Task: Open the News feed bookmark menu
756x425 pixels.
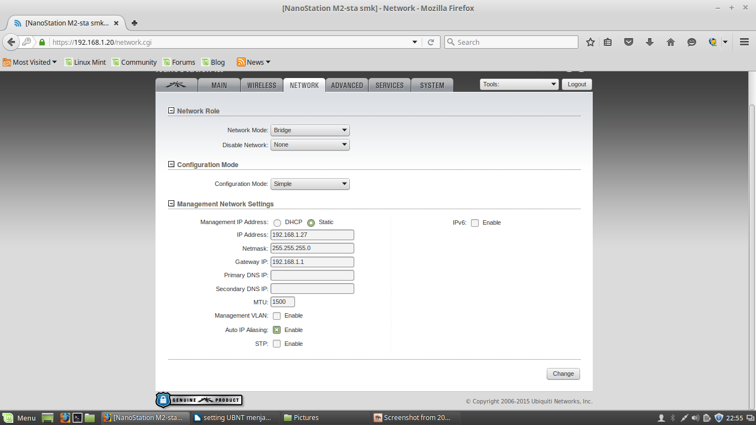Action: [253, 62]
